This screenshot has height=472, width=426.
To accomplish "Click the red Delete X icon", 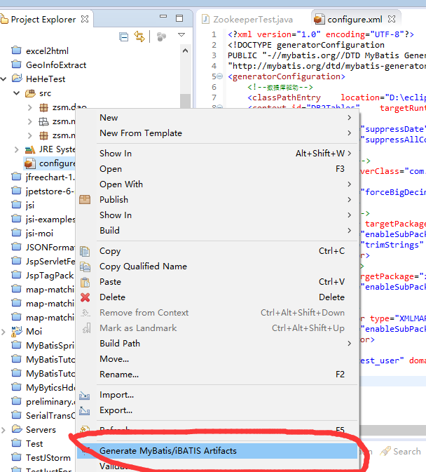I will pyautogui.click(x=85, y=297).
